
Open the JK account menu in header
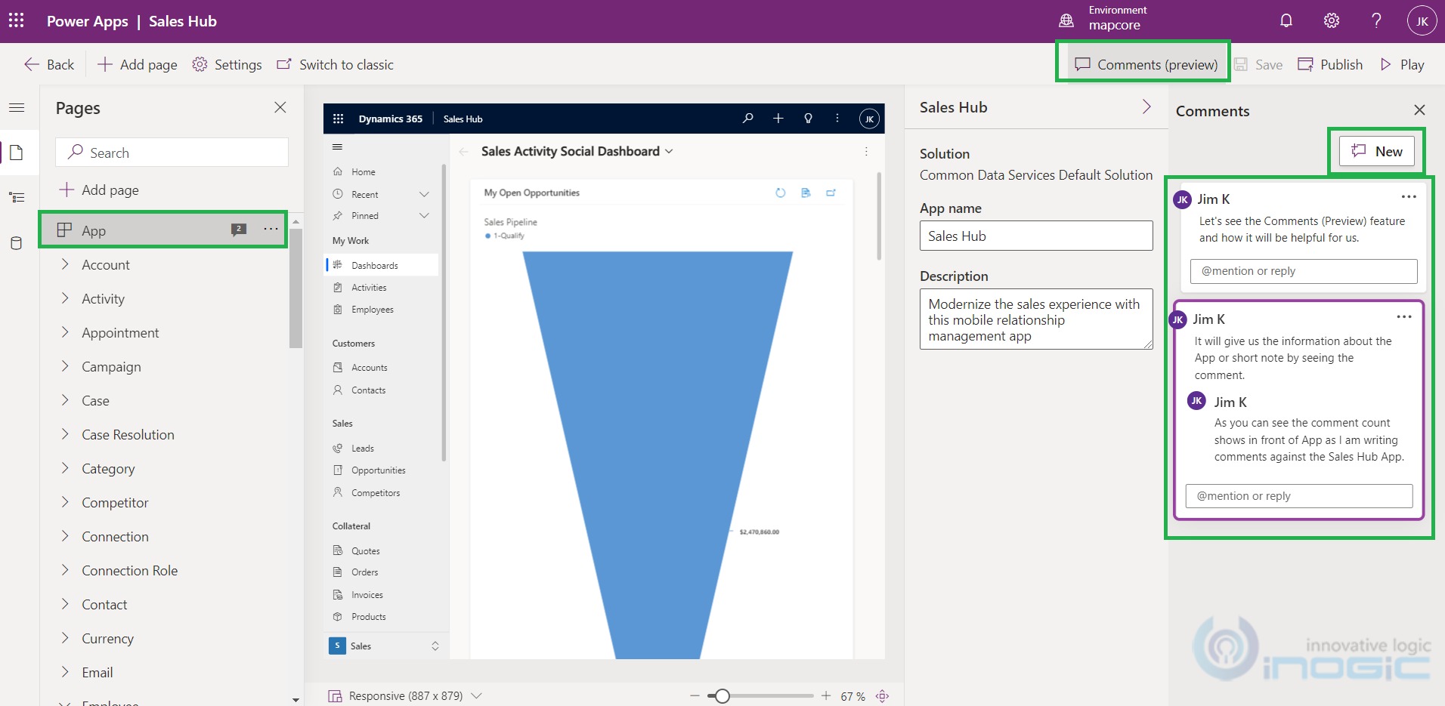1422,20
